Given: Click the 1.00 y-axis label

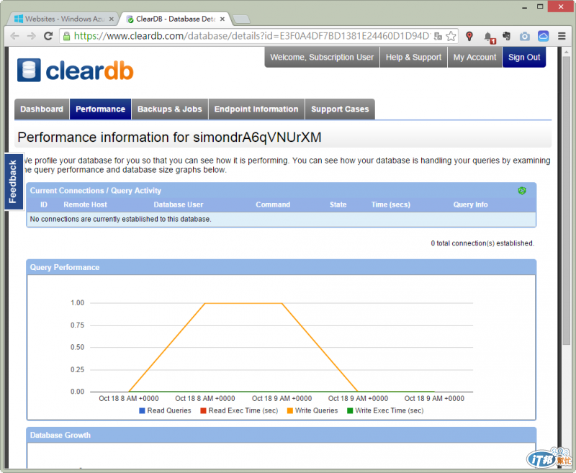Looking at the screenshot, I should coord(77,303).
